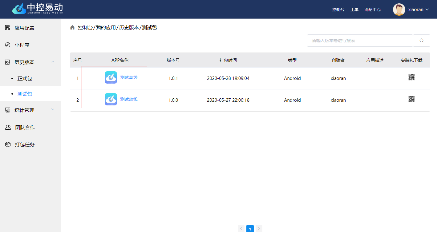Click the 类型 column header
This screenshot has height=232, width=437.
[292, 60]
